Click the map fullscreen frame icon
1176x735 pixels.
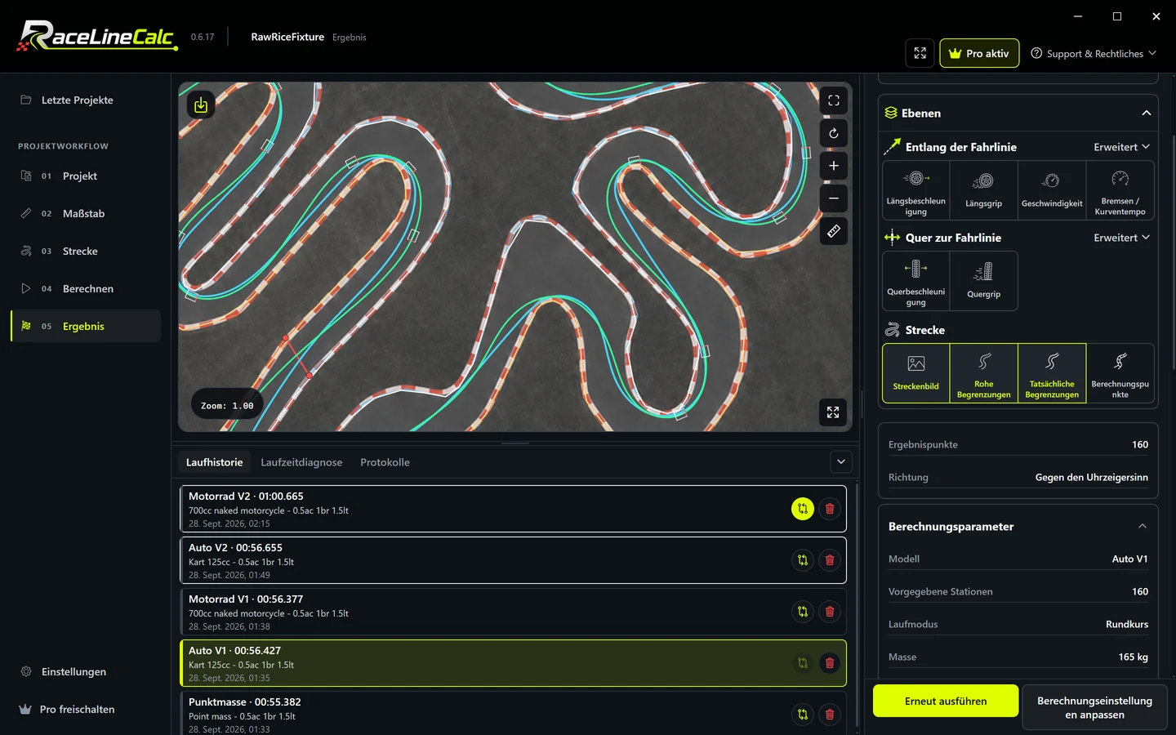pos(833,100)
